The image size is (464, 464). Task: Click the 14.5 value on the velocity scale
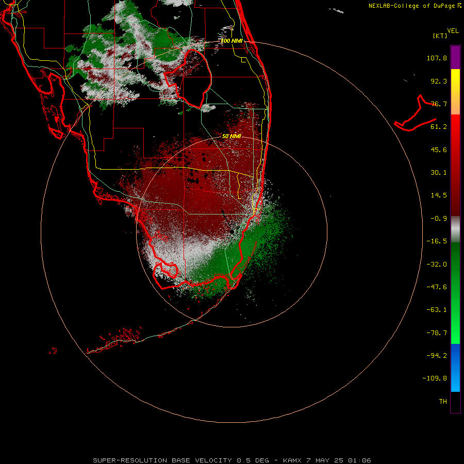pos(439,195)
